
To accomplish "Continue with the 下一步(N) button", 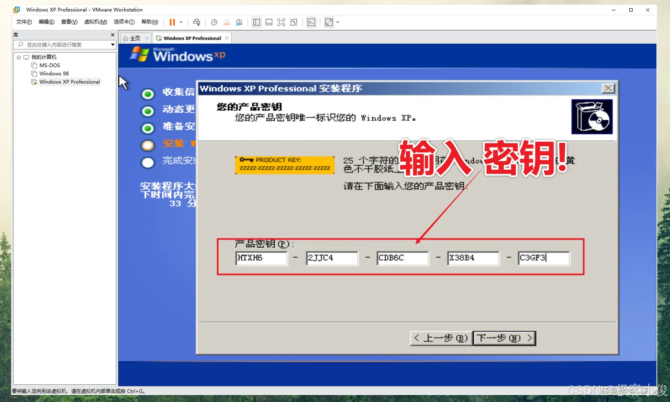I will (x=504, y=338).
